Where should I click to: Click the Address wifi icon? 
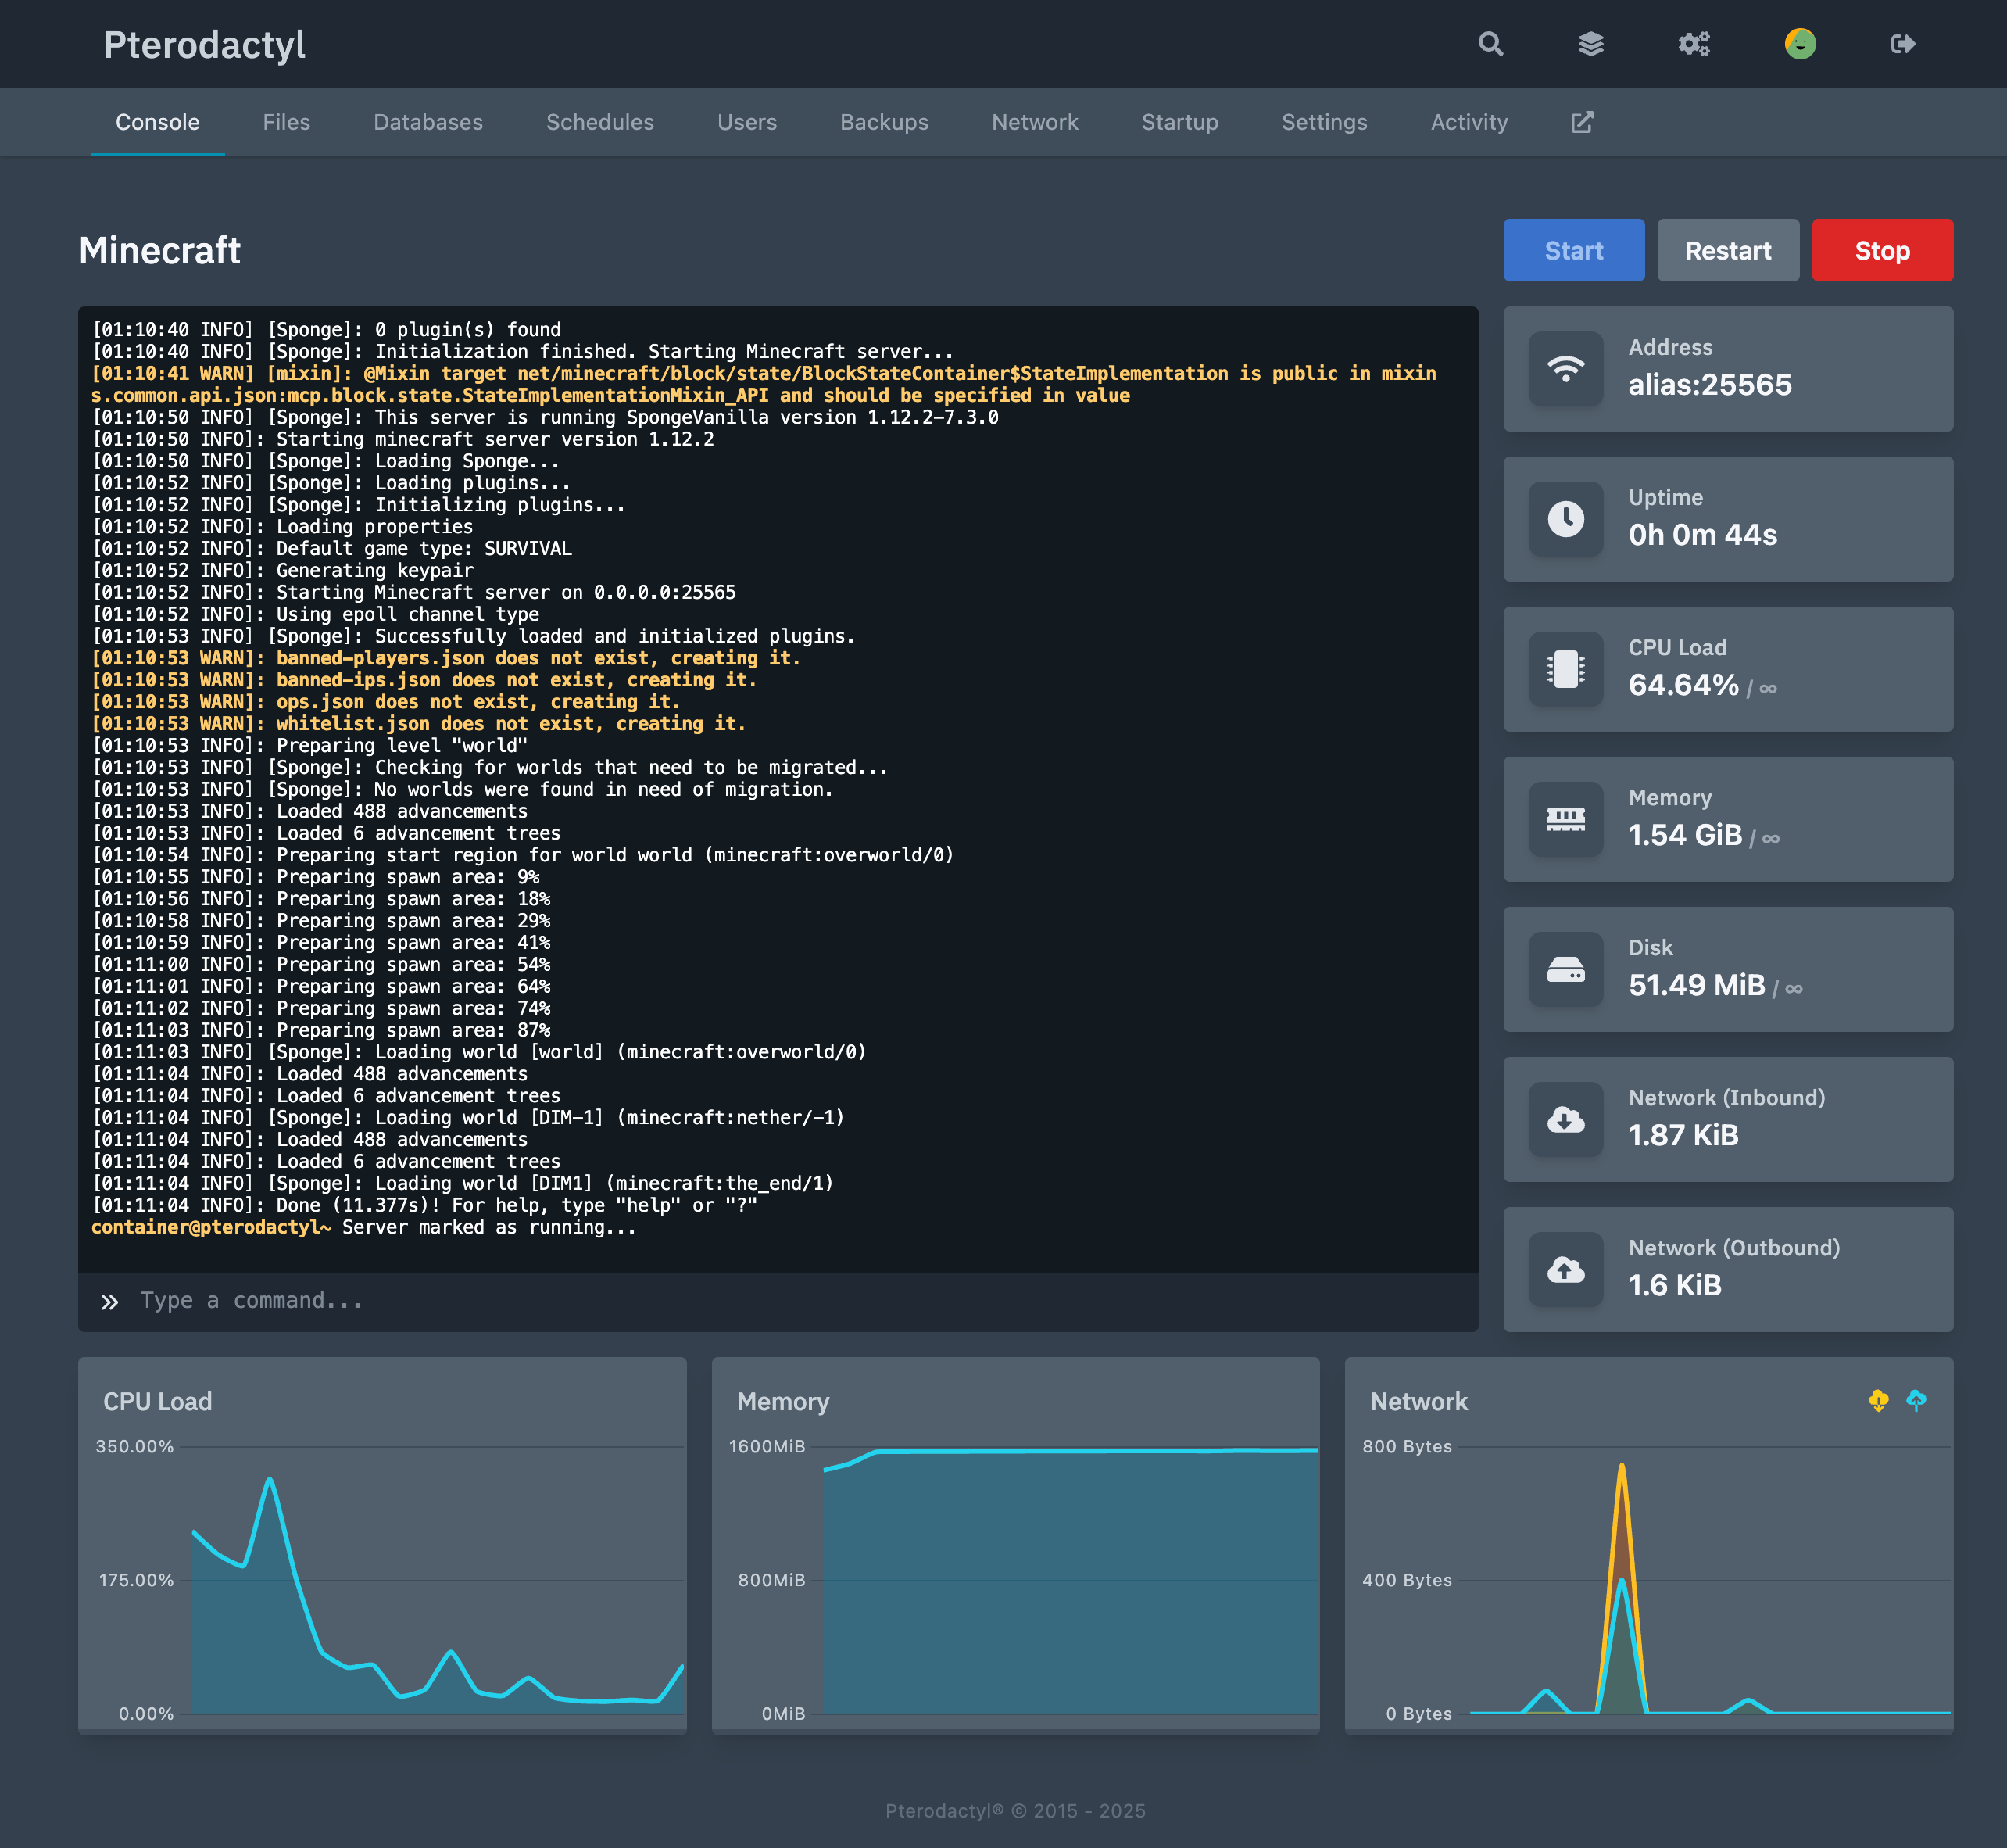(1565, 370)
